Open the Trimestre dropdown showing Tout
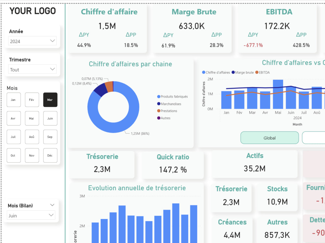 tap(32, 69)
